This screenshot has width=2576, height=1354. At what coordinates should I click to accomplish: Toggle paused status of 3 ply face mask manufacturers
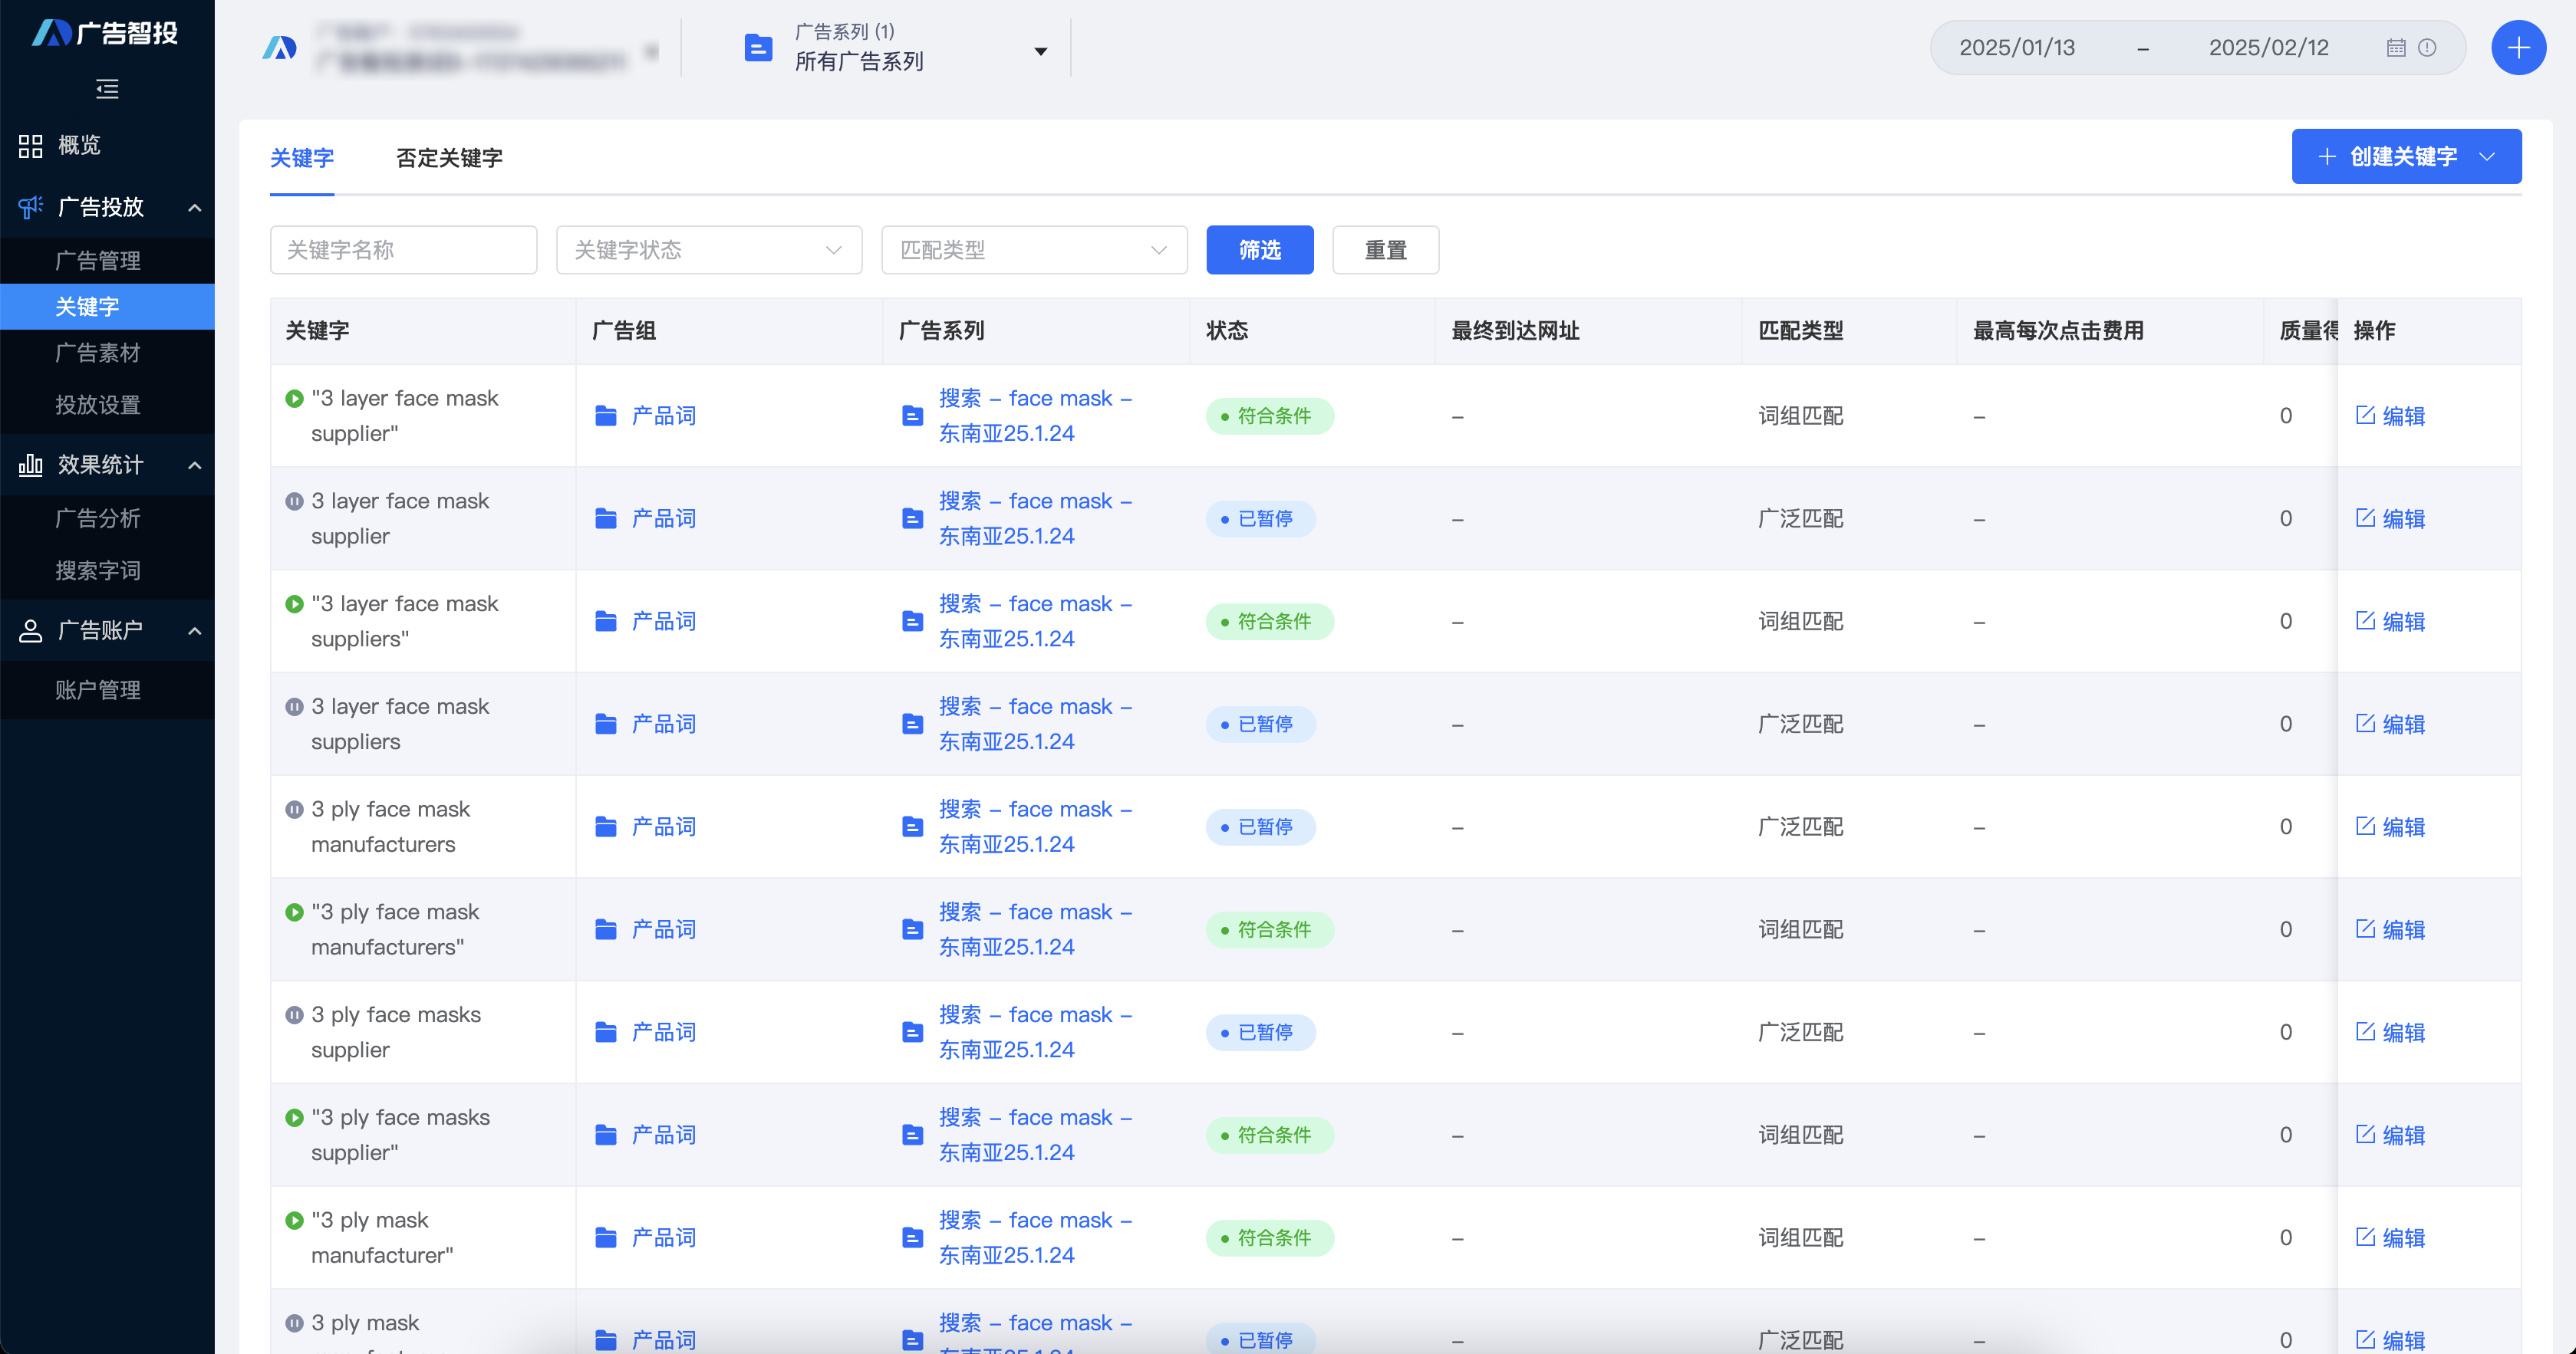pos(294,810)
